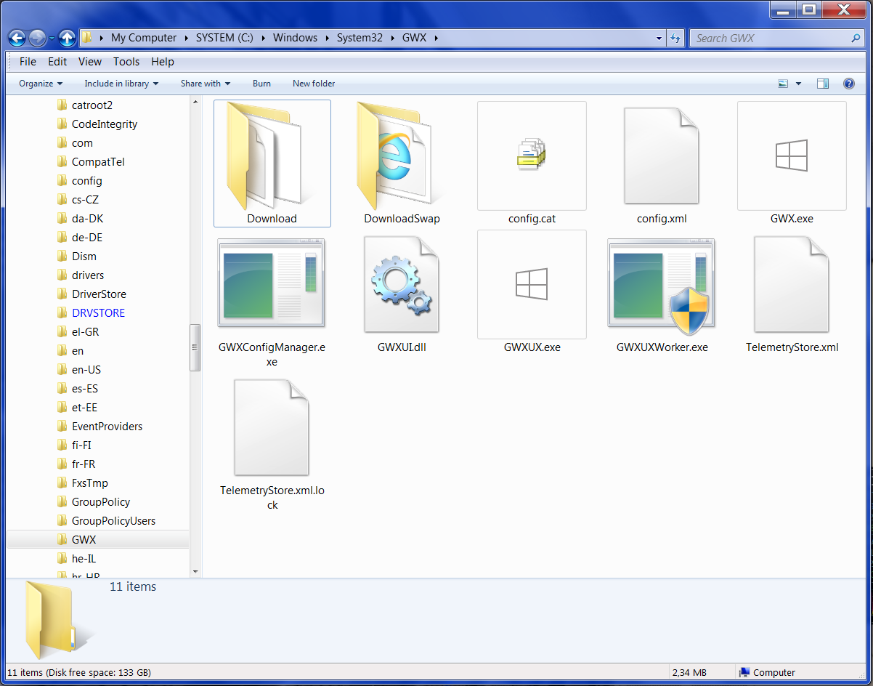Image resolution: width=873 pixels, height=686 pixels.
Task: Open the Help menu
Action: (163, 62)
